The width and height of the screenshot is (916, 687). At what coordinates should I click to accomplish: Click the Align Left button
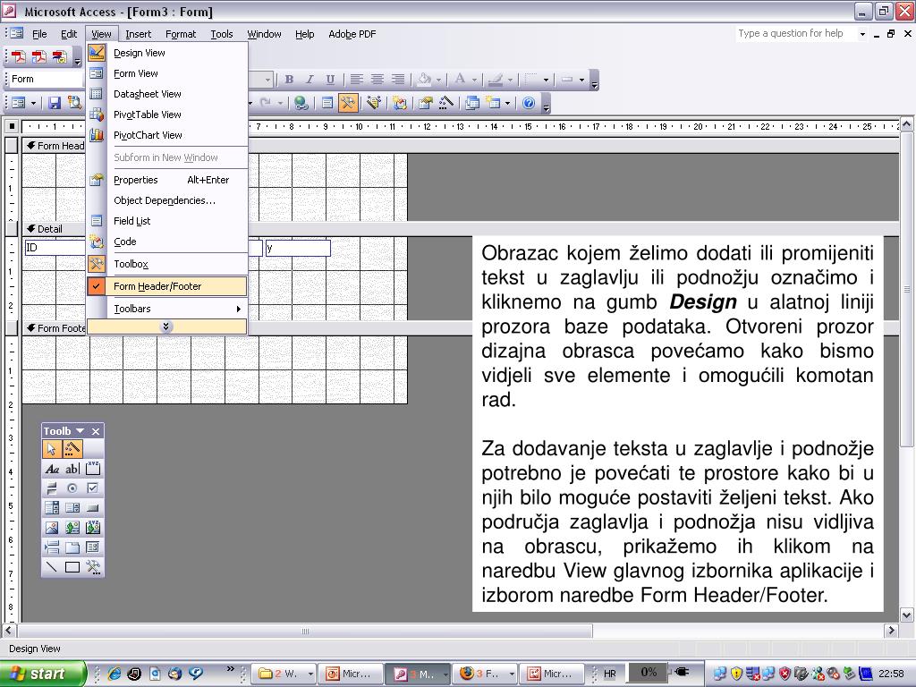pos(356,80)
